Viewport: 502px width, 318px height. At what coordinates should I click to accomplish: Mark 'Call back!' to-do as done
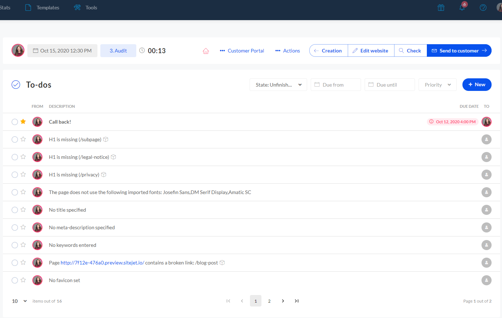click(15, 122)
